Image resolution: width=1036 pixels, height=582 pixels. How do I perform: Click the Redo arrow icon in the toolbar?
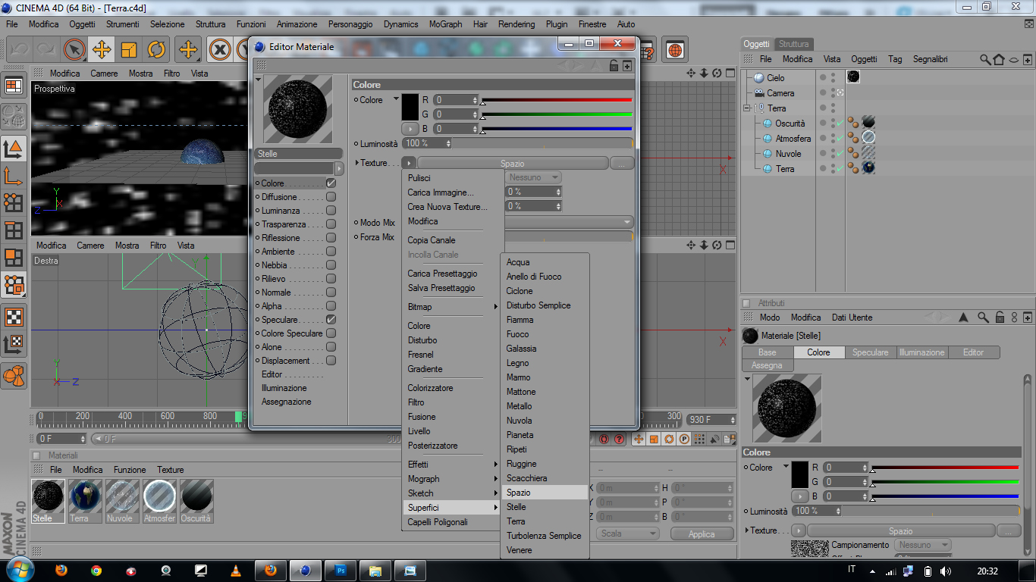pyautogui.click(x=46, y=50)
